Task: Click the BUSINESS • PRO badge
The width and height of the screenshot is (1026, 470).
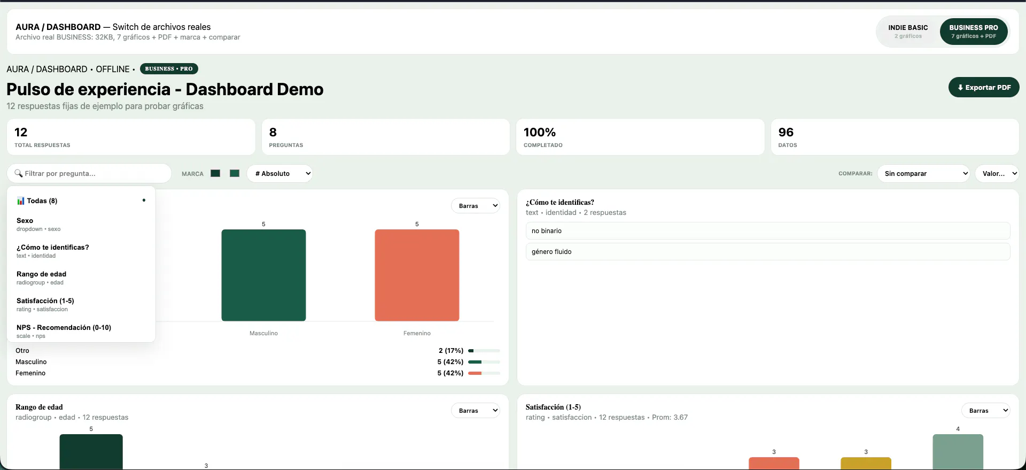Action: click(x=169, y=68)
